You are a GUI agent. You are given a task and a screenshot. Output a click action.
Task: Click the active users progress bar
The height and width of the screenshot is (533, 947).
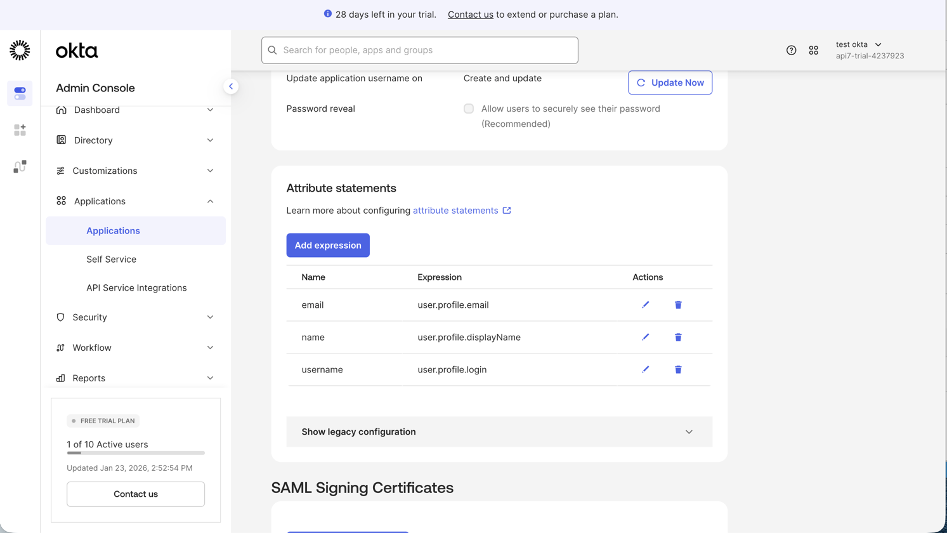[136, 453]
